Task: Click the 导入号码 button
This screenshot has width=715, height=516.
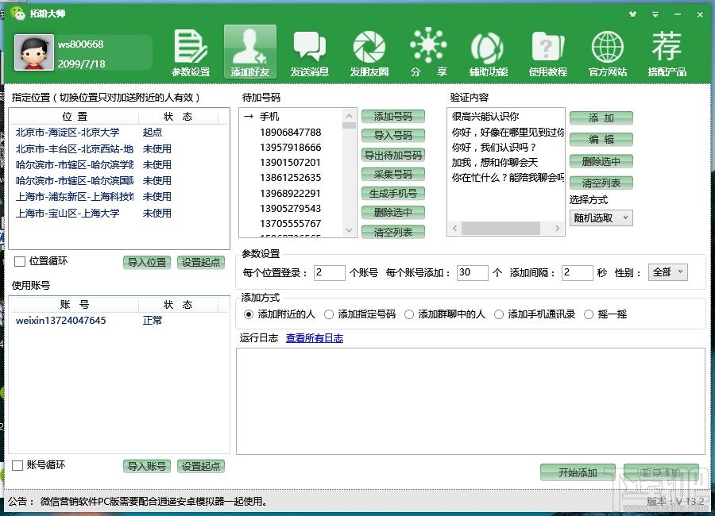Action: 393,136
